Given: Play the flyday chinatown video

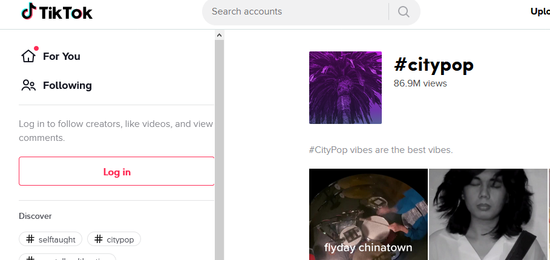Looking at the screenshot, I should (x=368, y=215).
